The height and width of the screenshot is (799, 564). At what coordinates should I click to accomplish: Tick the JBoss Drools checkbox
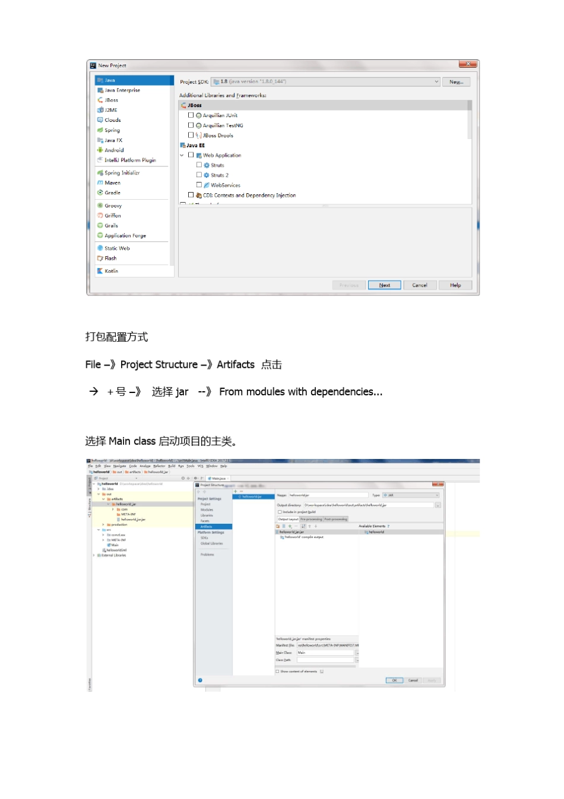click(x=191, y=135)
